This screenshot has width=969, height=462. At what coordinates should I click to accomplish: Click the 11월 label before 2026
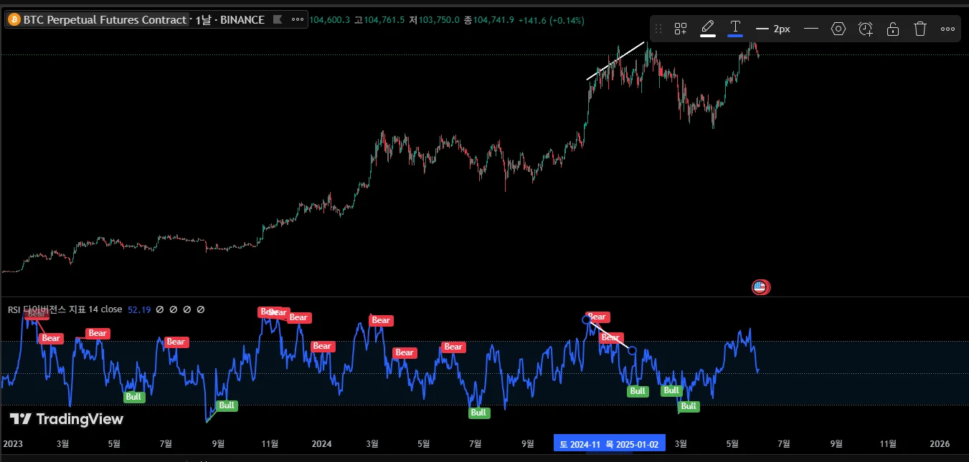click(x=887, y=444)
